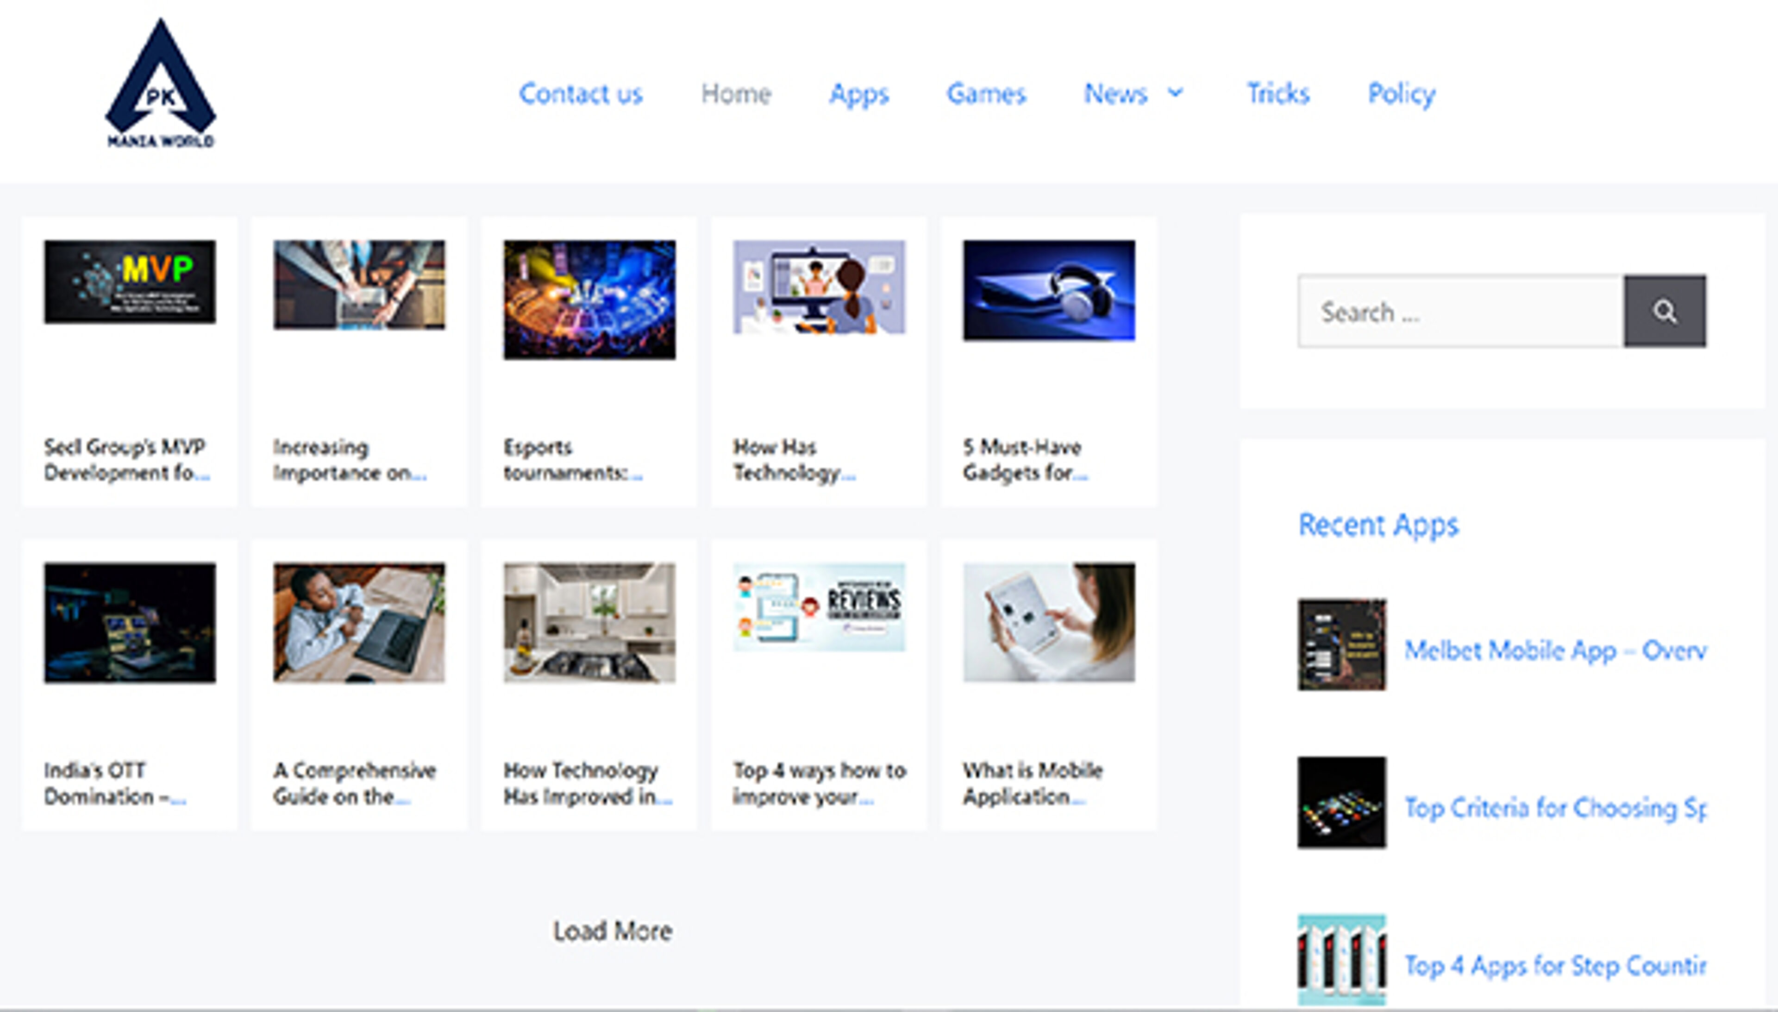1778x1012 pixels.
Task: Type in the Search input field
Action: click(1459, 312)
